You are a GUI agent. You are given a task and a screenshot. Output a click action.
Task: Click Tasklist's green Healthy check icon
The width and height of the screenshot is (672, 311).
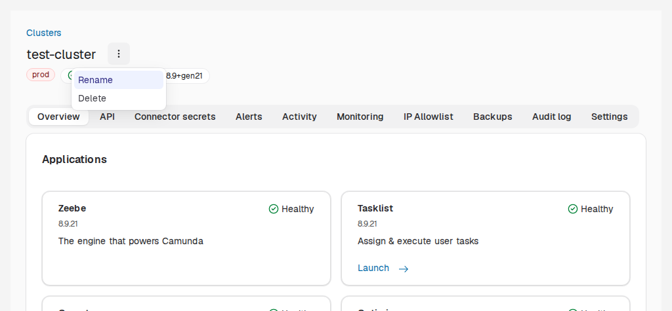(x=572, y=209)
